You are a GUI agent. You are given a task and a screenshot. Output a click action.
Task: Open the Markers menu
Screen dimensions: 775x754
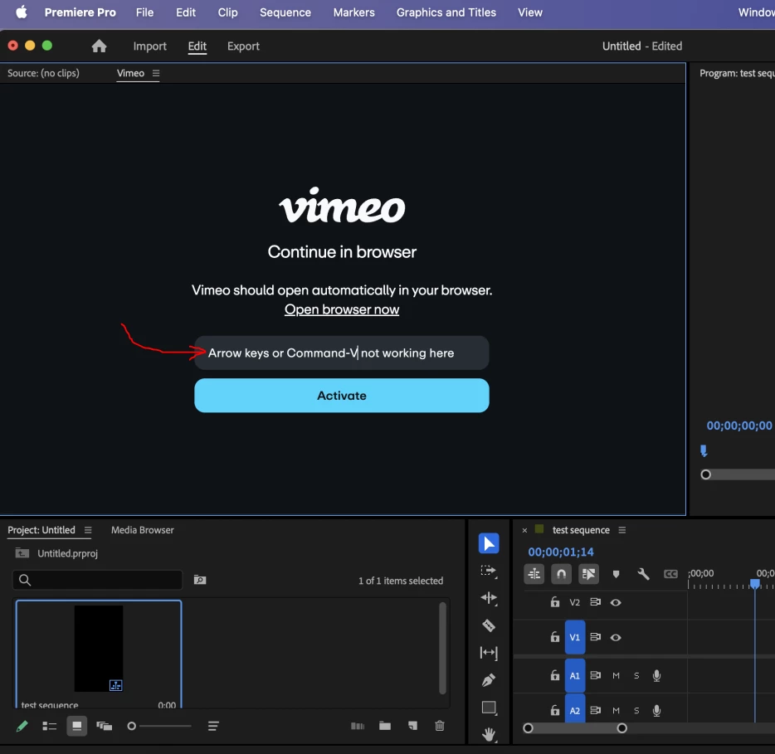point(353,12)
